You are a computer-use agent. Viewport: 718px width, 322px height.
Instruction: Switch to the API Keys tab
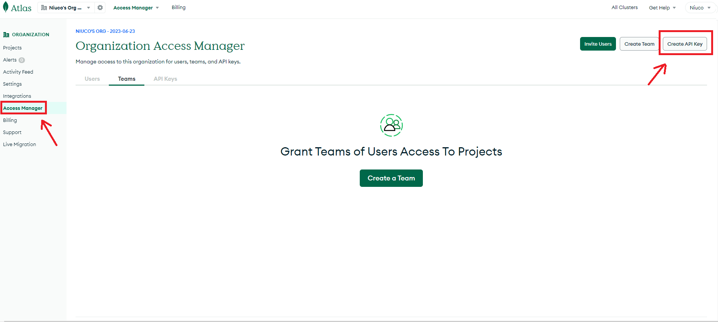click(x=165, y=79)
